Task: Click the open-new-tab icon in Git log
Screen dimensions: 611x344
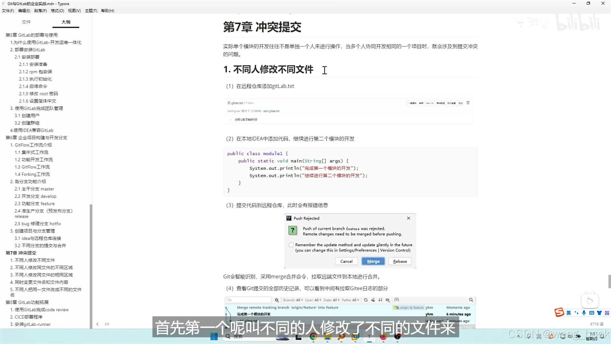Action: click(x=397, y=300)
